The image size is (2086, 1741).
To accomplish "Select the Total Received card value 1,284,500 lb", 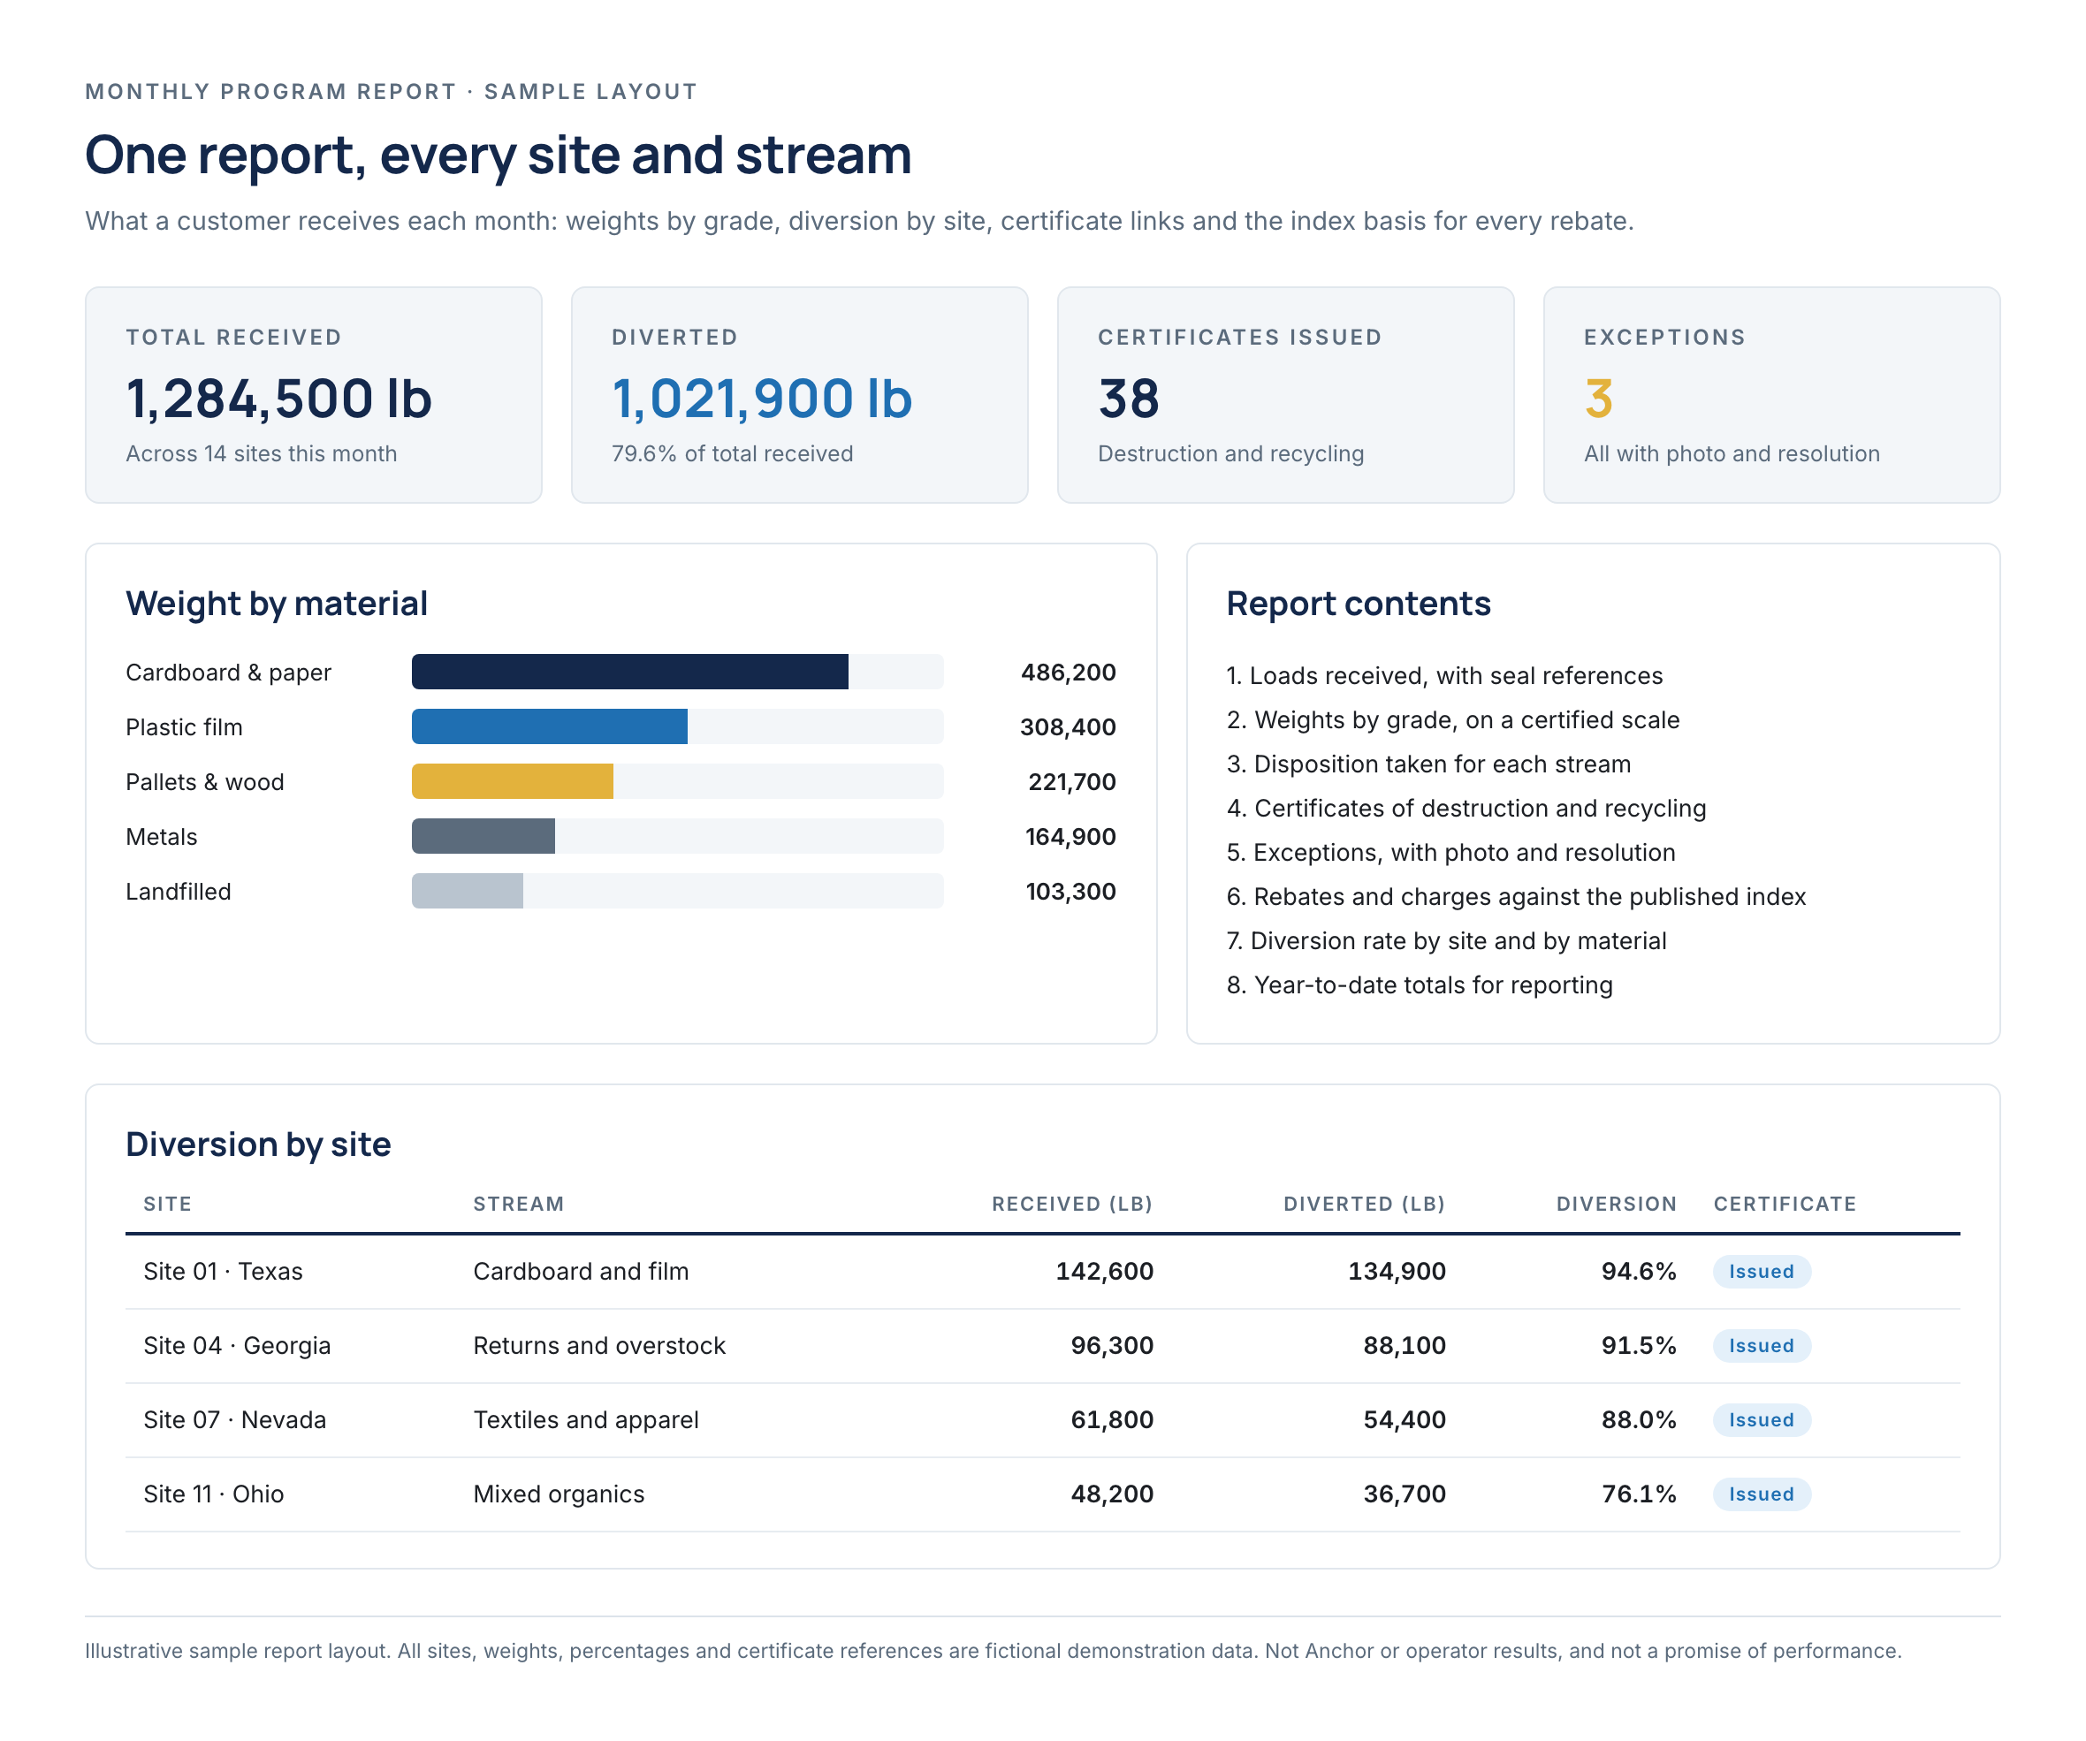I will tap(279, 399).
